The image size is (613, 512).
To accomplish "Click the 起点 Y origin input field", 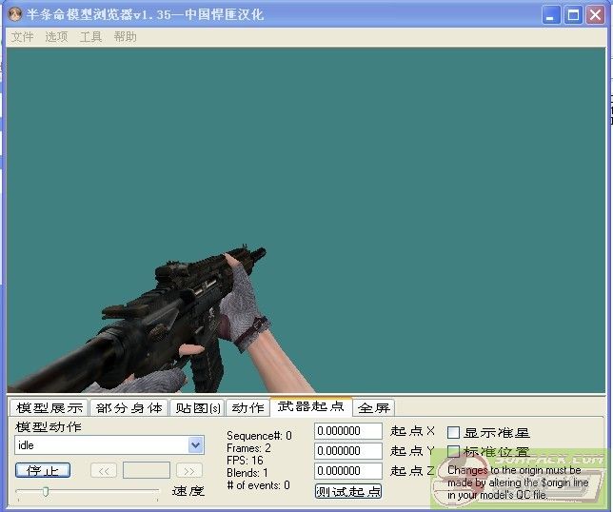I will coord(347,451).
